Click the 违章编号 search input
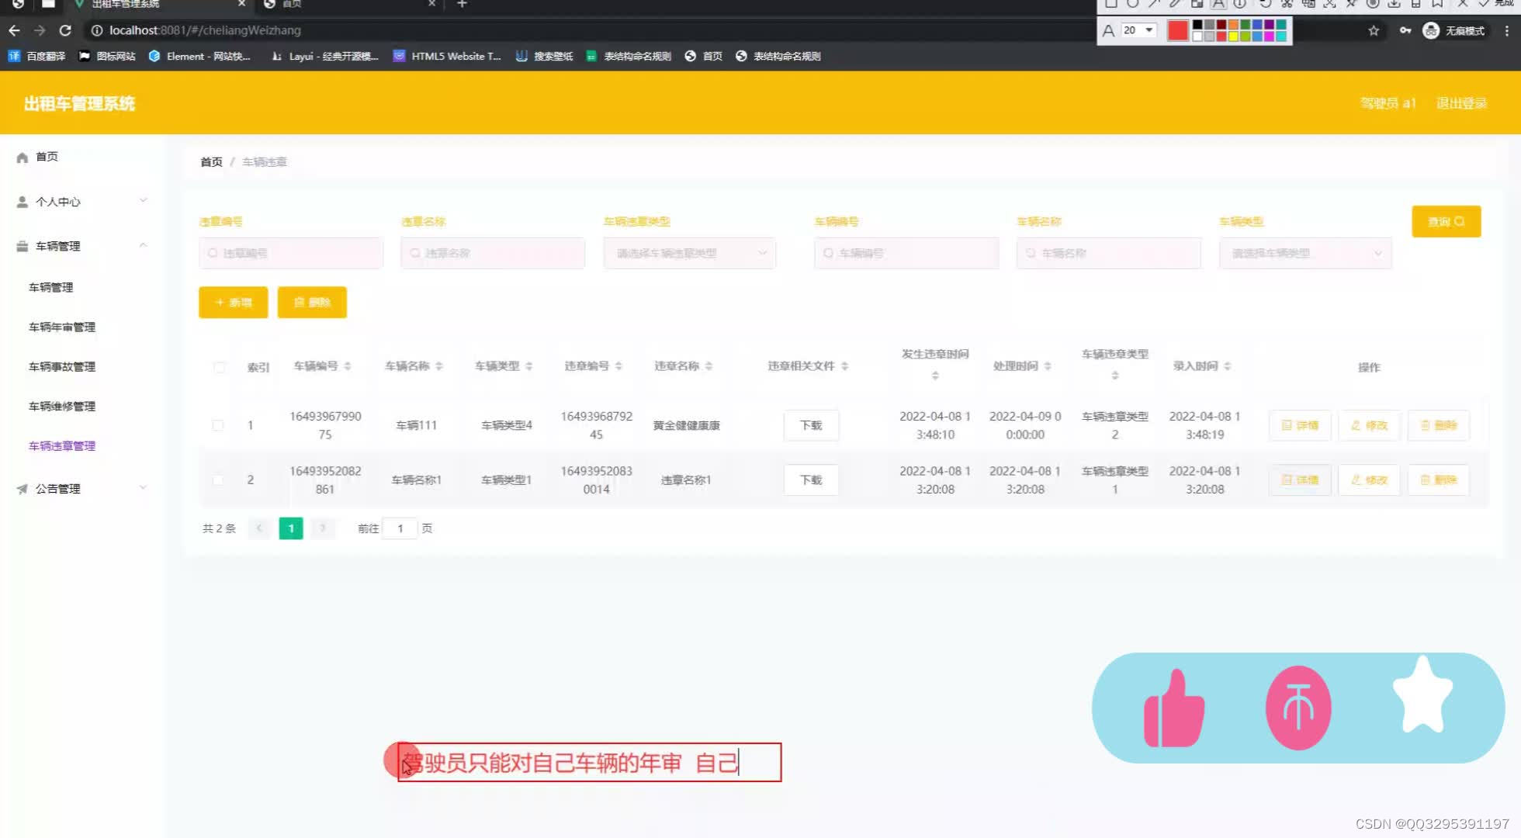The width and height of the screenshot is (1521, 838). (x=291, y=253)
